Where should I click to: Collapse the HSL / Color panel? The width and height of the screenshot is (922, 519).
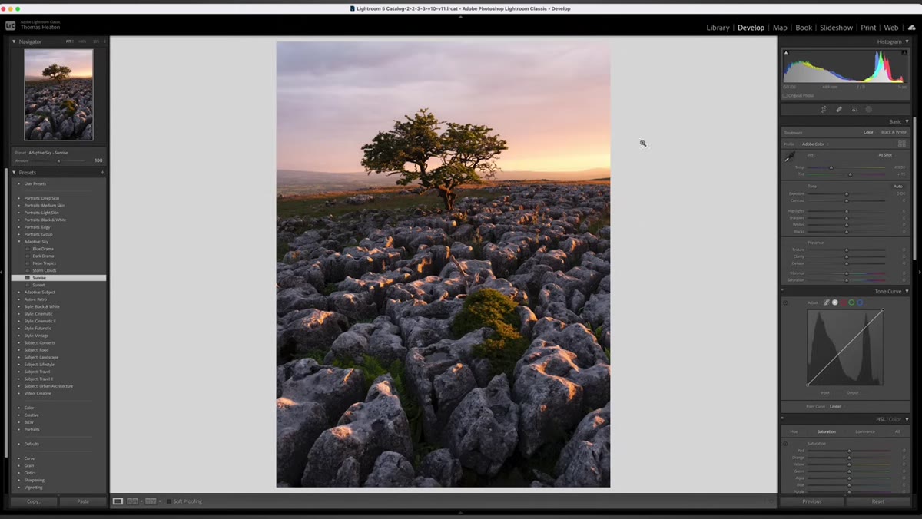[907, 419]
